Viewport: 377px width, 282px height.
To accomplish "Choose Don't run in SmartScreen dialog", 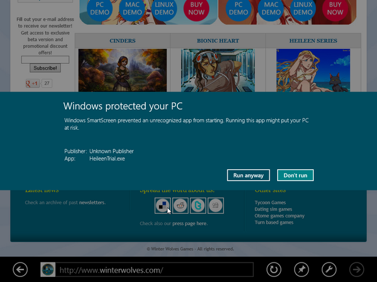I will pyautogui.click(x=295, y=175).
